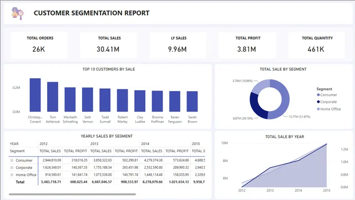Click the 2014 total sales 8,278,079.66
The image size is (355, 200).
[153, 182]
